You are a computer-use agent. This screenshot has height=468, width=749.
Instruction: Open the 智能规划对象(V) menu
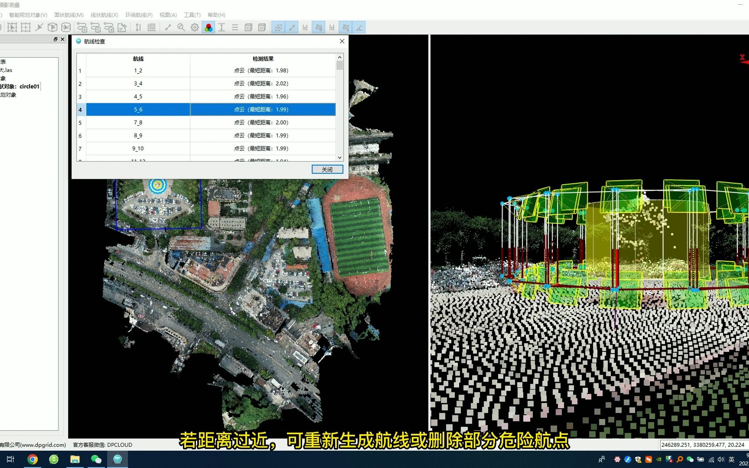(x=28, y=15)
